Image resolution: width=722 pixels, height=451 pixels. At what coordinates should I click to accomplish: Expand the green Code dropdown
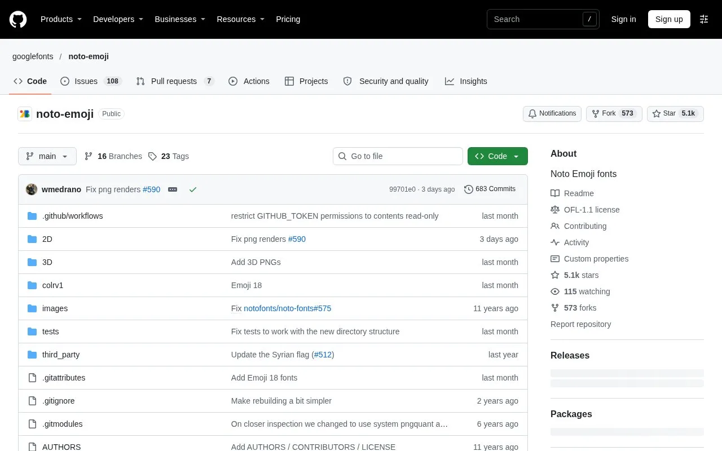pos(498,156)
